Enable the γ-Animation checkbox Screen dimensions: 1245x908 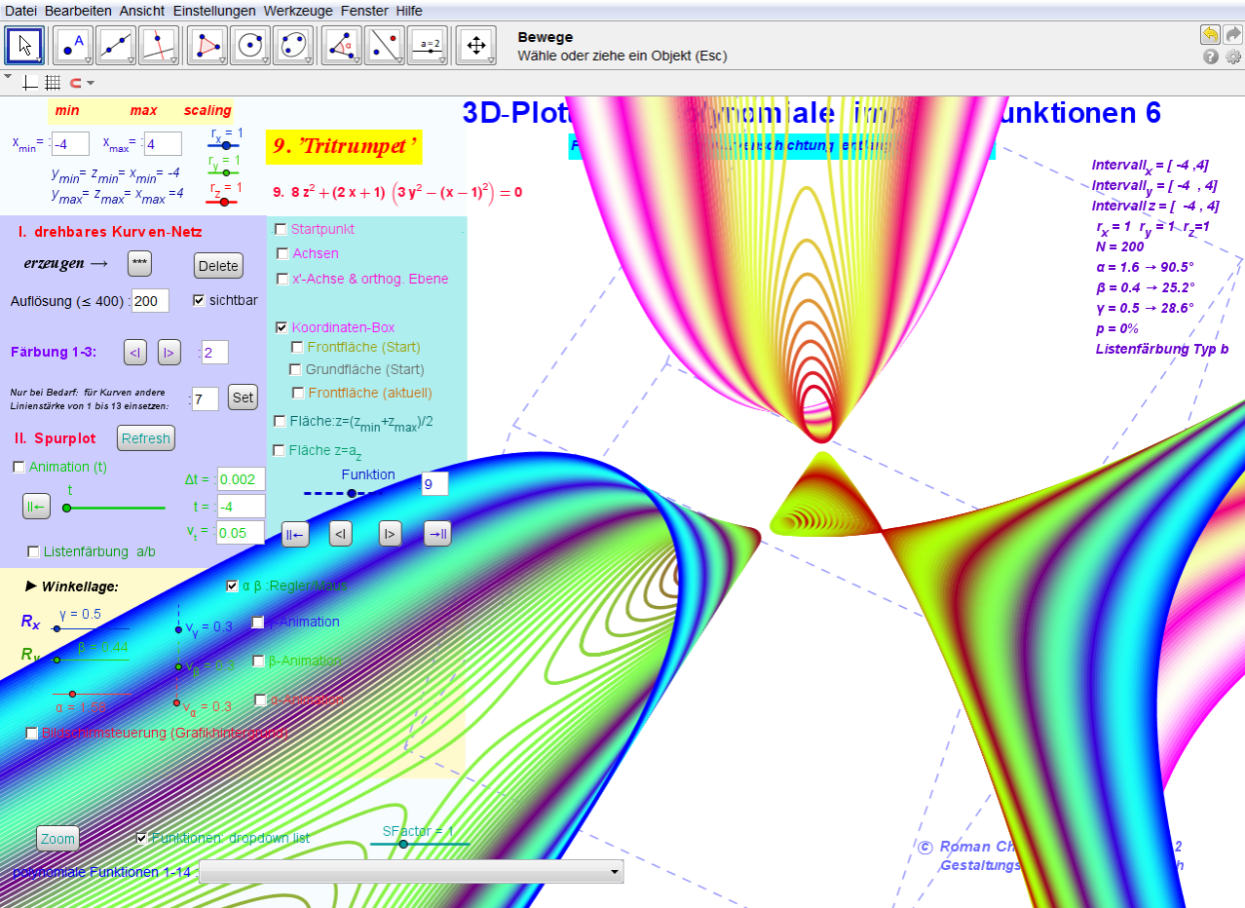[x=258, y=622]
